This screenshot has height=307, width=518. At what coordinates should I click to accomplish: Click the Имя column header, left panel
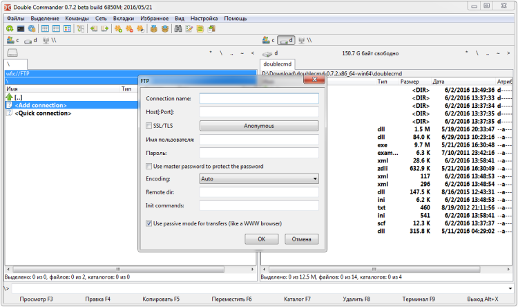click(62, 89)
